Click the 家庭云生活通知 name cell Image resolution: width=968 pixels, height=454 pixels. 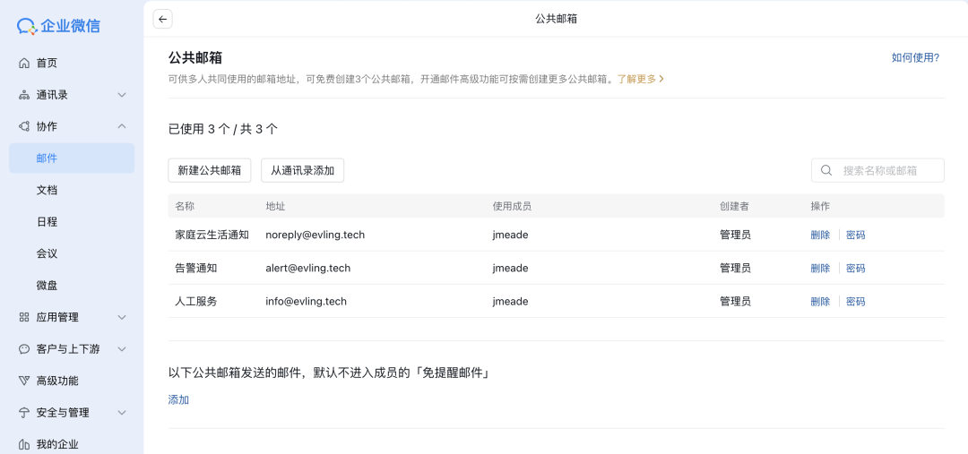point(212,235)
